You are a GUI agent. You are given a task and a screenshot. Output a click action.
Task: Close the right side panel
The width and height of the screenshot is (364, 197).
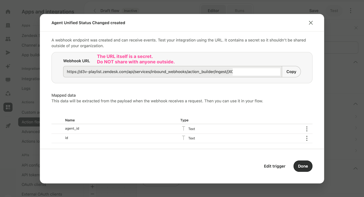click(x=356, y=28)
